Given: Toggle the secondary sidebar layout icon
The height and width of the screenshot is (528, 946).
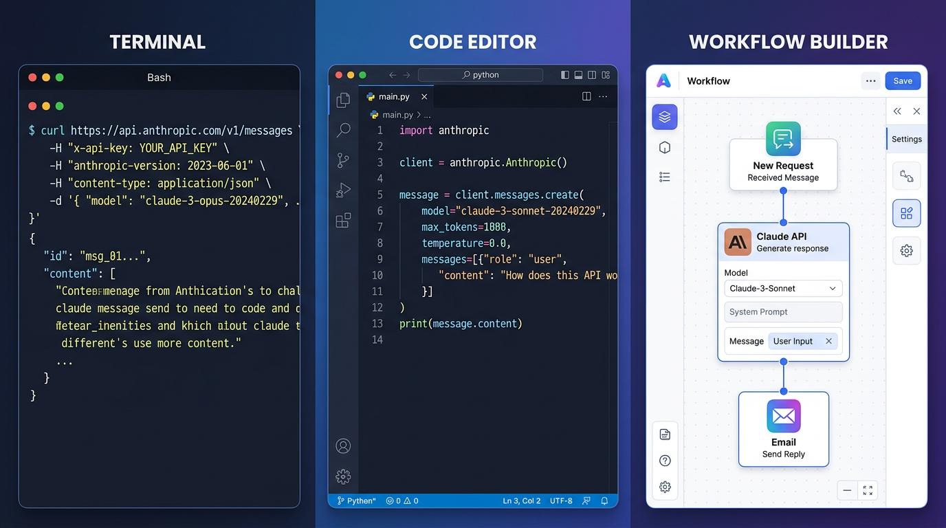Looking at the screenshot, I should [x=593, y=75].
